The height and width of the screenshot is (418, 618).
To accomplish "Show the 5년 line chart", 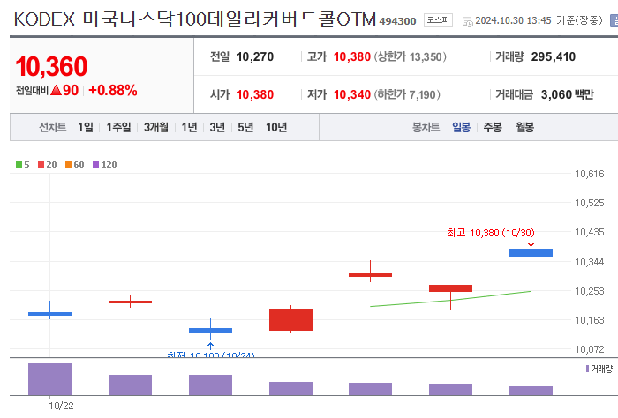I will click(x=245, y=127).
